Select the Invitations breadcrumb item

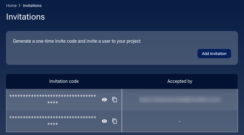point(32,6)
